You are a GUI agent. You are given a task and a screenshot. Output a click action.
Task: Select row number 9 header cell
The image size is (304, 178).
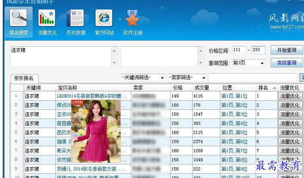17,169
